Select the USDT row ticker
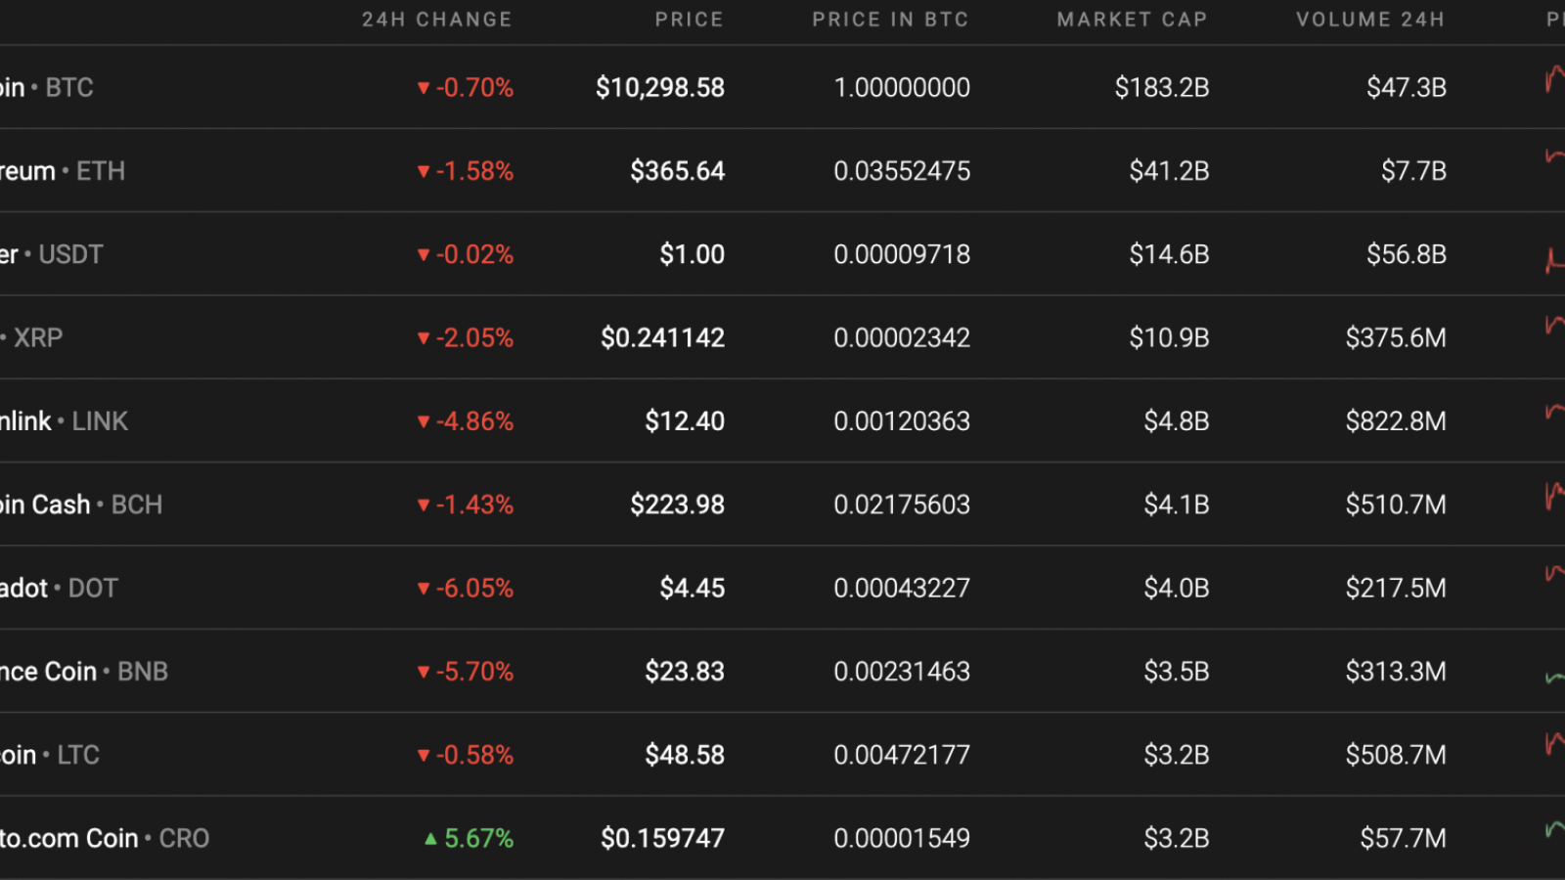 (x=70, y=254)
